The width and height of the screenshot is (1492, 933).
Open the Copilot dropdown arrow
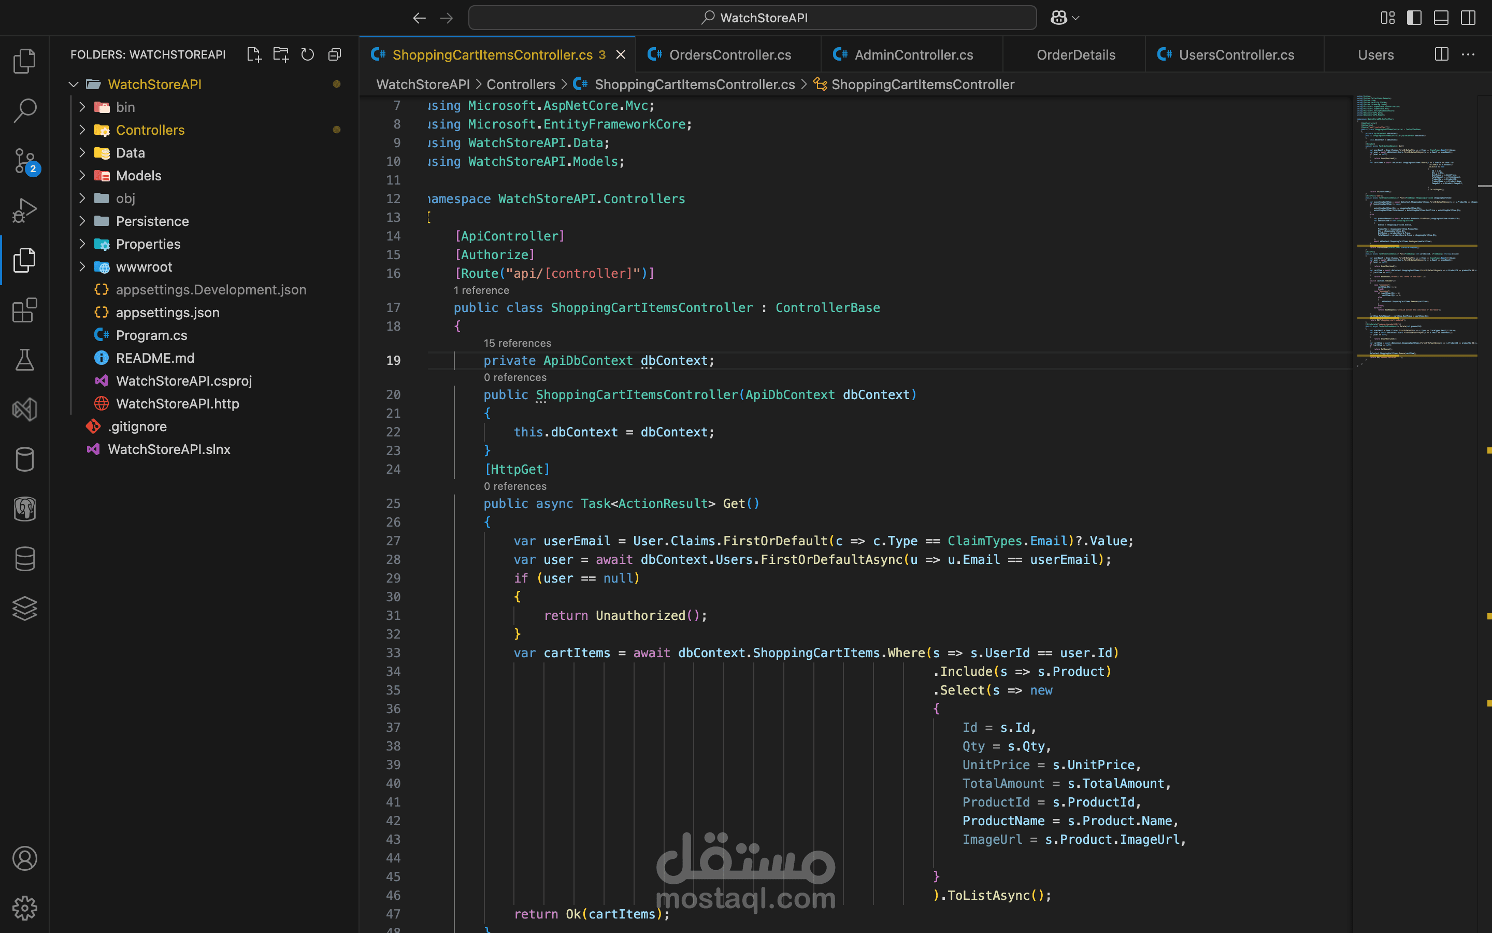tap(1076, 18)
